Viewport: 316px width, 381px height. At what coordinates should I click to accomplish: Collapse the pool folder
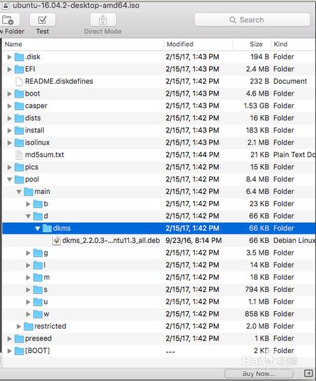[x=10, y=179]
